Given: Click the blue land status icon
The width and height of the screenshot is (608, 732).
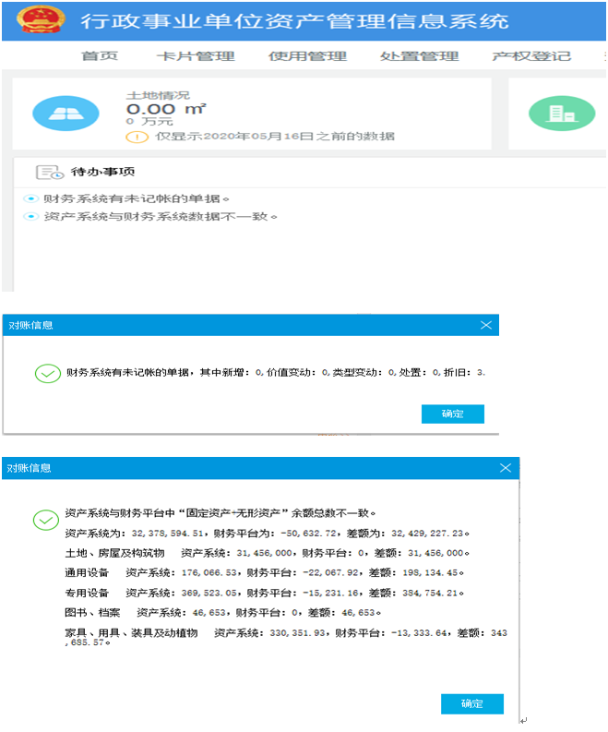Looking at the screenshot, I should (x=66, y=114).
